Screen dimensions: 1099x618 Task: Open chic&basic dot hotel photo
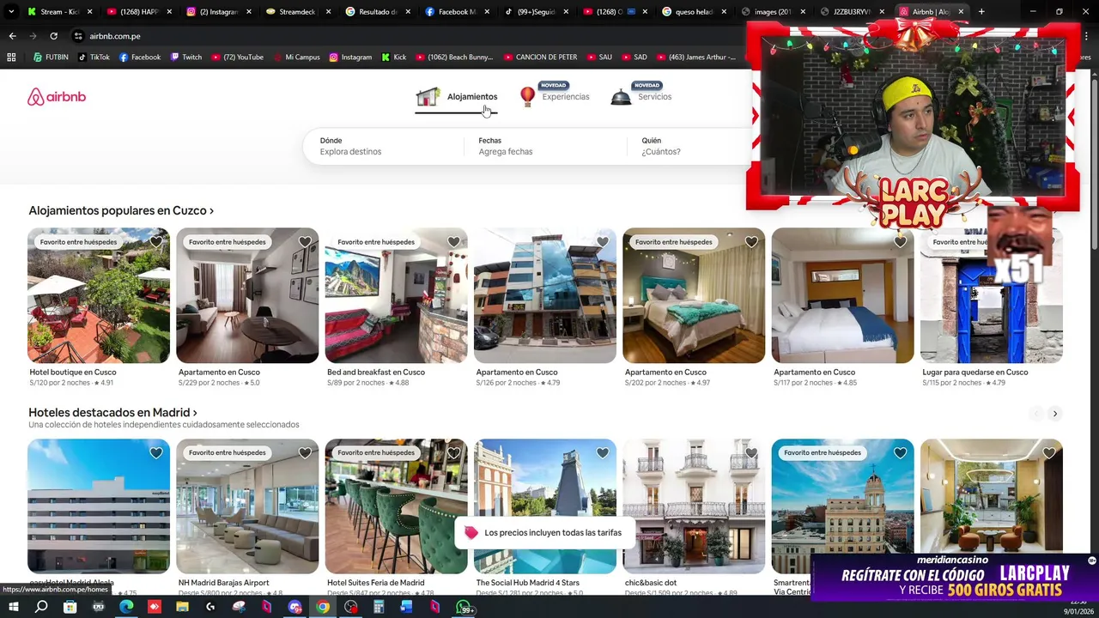(x=694, y=506)
